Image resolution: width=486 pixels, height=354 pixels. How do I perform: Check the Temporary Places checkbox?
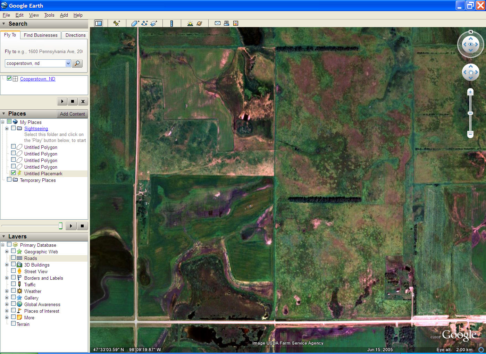(9, 179)
